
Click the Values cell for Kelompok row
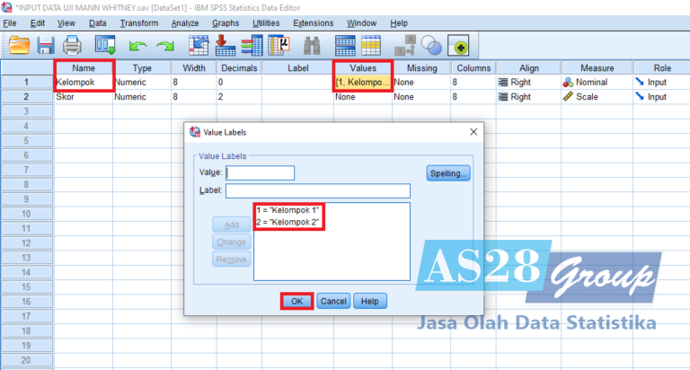click(362, 82)
